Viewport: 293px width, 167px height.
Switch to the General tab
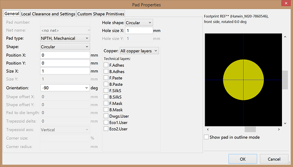pyautogui.click(x=12, y=14)
